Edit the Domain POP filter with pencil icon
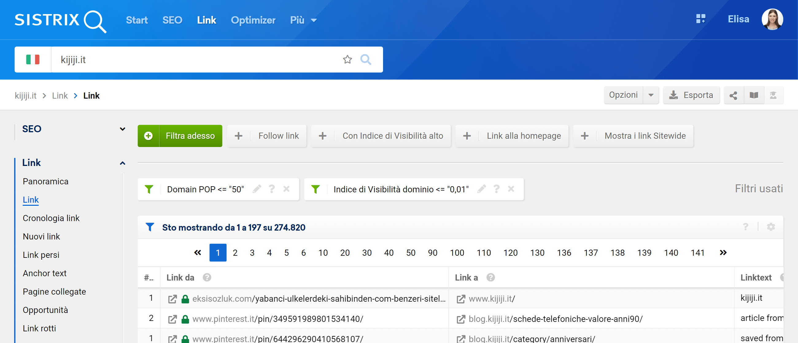798x343 pixels. 257,189
